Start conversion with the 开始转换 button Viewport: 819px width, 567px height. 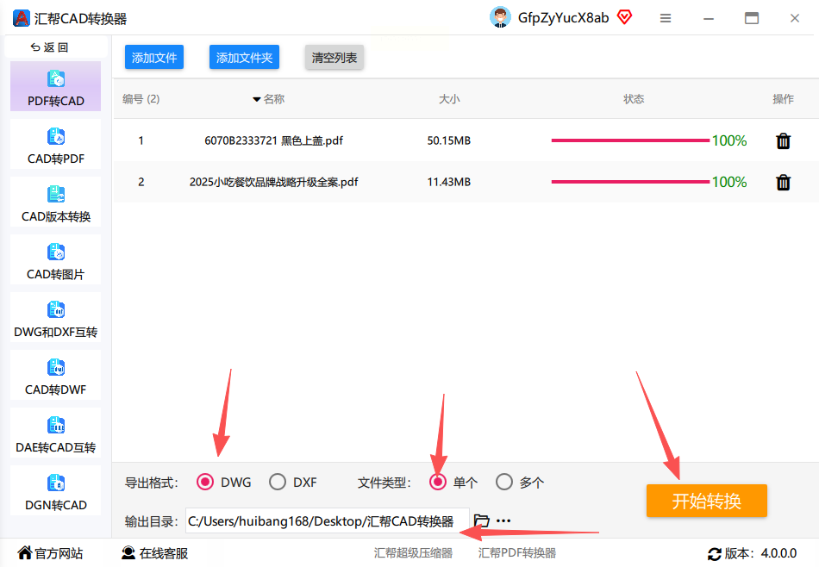(x=707, y=501)
